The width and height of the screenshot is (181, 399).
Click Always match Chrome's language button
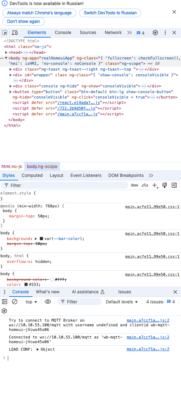click(x=39, y=13)
